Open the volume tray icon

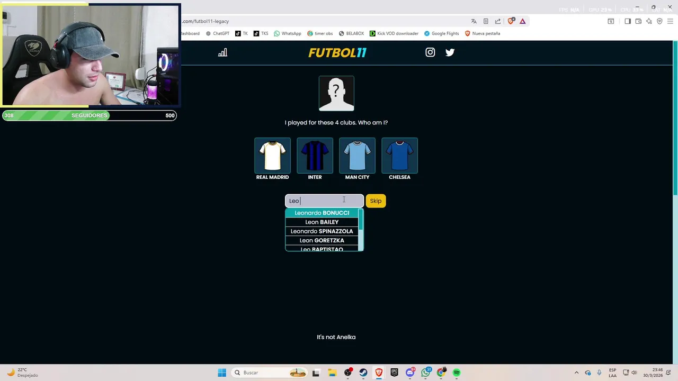coord(634,373)
